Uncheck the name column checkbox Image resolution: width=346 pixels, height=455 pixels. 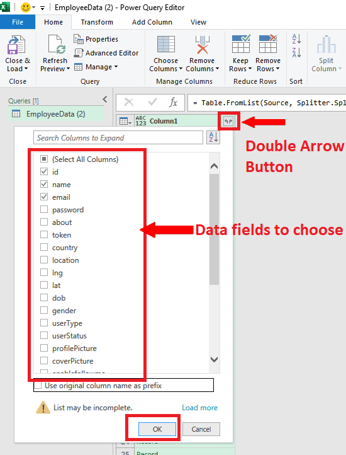coord(44,184)
